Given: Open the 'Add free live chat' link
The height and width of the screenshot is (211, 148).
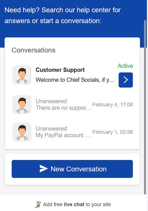Looking at the screenshot, I should point(77,204).
